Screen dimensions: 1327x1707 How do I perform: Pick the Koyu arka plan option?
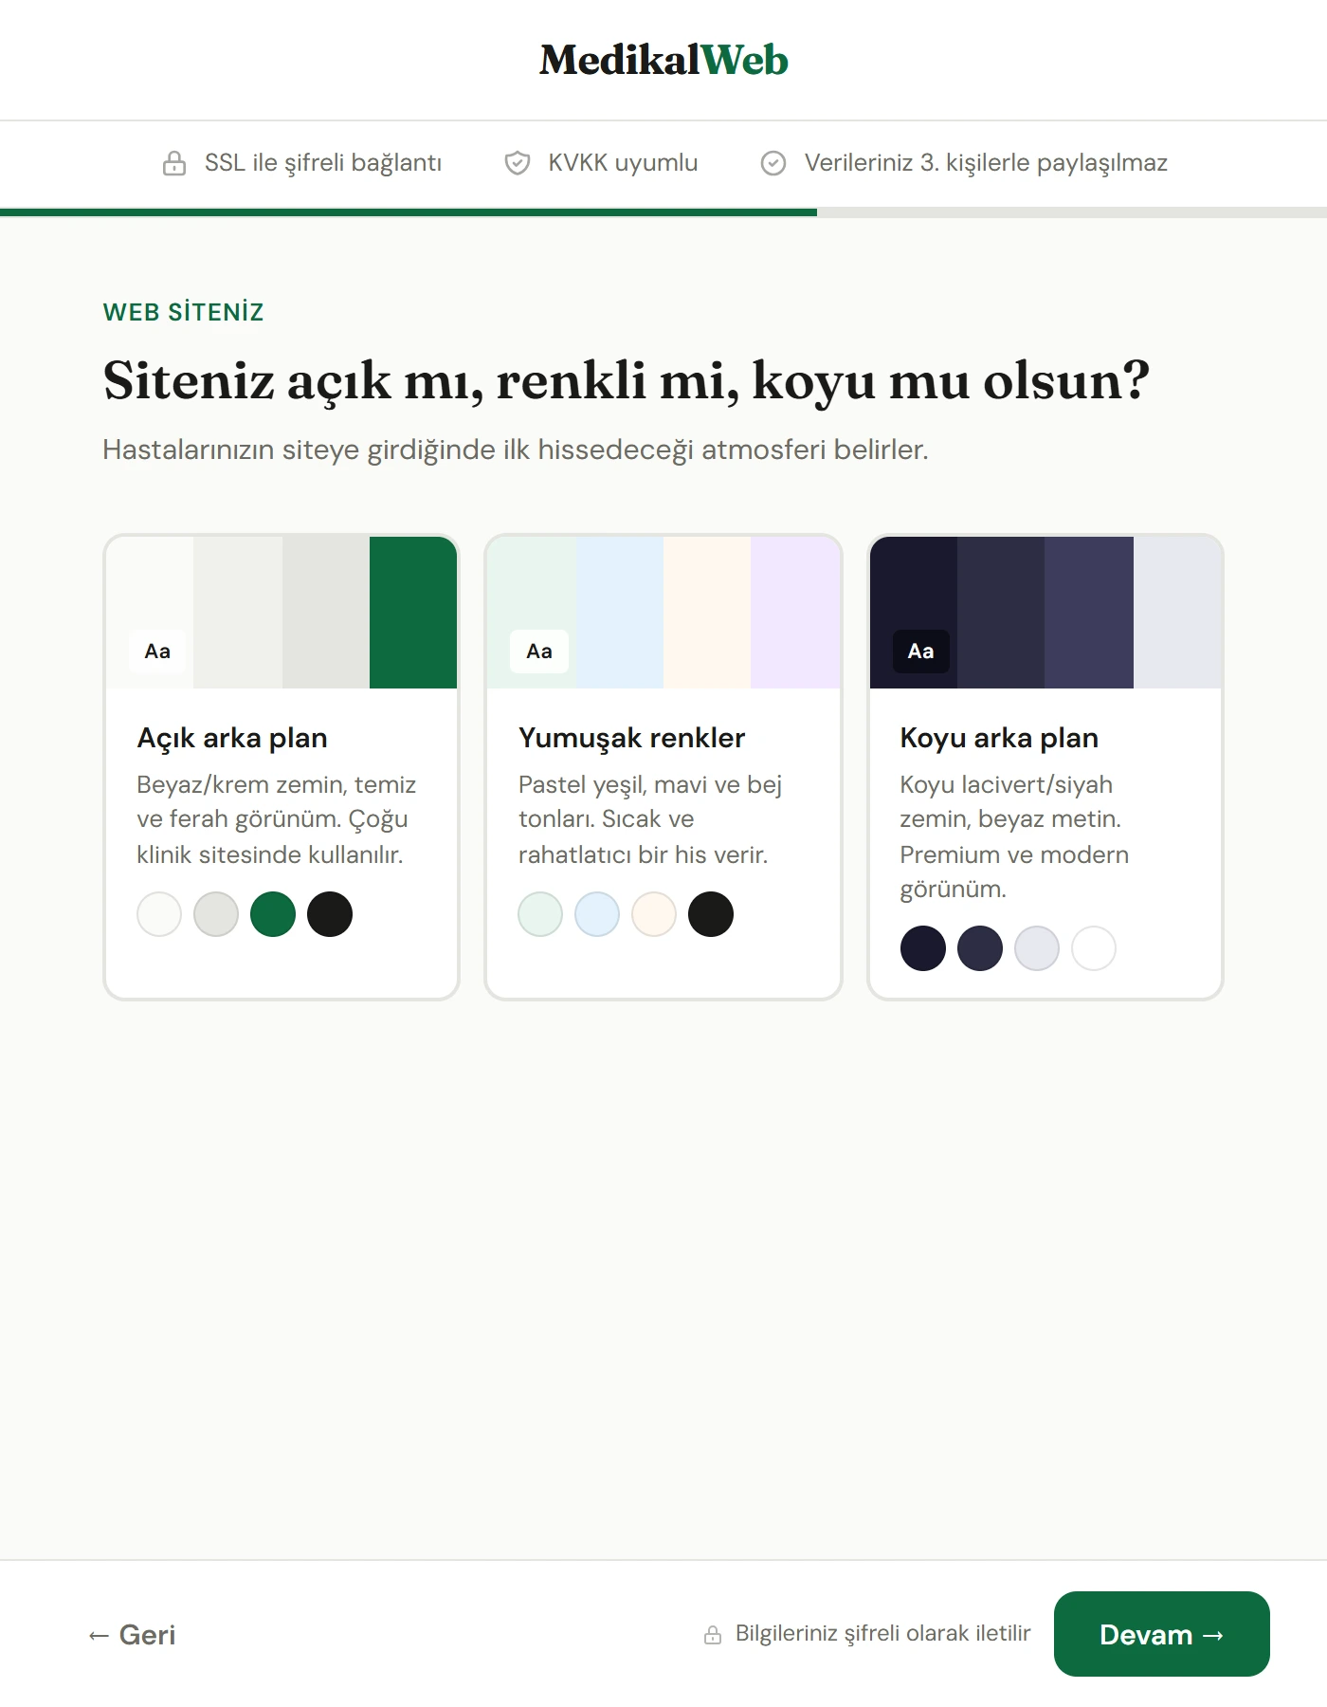click(x=1045, y=766)
